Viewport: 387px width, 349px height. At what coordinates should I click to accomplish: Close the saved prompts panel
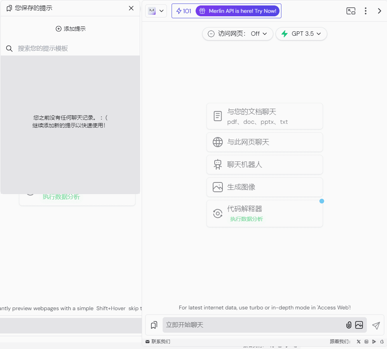[131, 8]
